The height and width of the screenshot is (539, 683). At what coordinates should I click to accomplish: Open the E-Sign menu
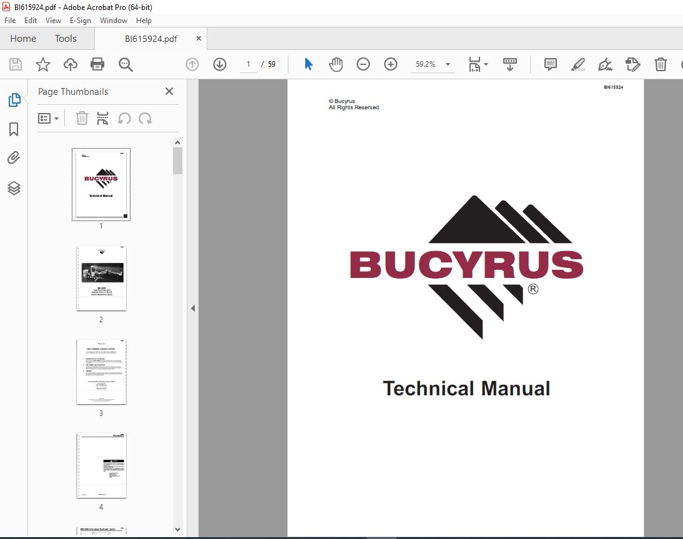click(x=80, y=21)
